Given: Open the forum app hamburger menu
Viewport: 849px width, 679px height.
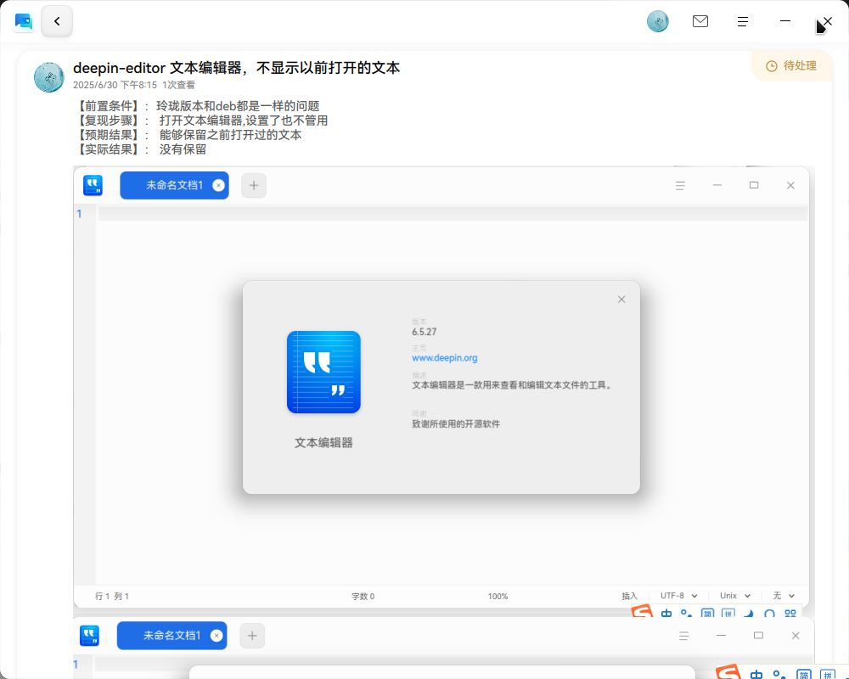Looking at the screenshot, I should [742, 22].
